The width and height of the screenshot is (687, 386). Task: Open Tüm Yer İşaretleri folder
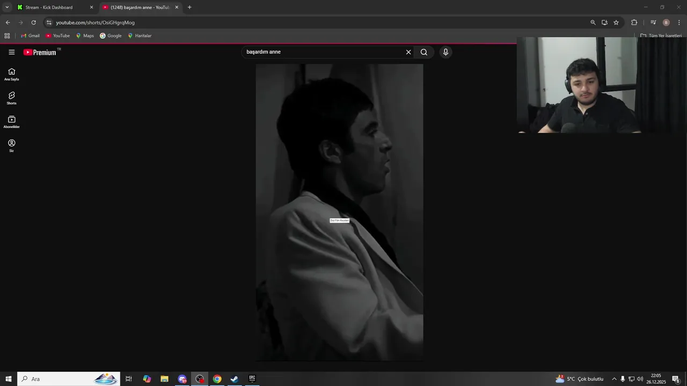(661, 36)
